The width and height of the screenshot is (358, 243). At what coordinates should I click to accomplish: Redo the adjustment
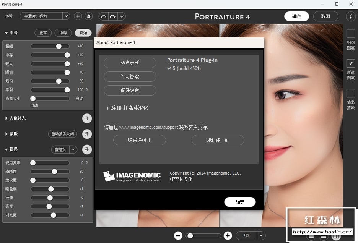click(113, 16)
